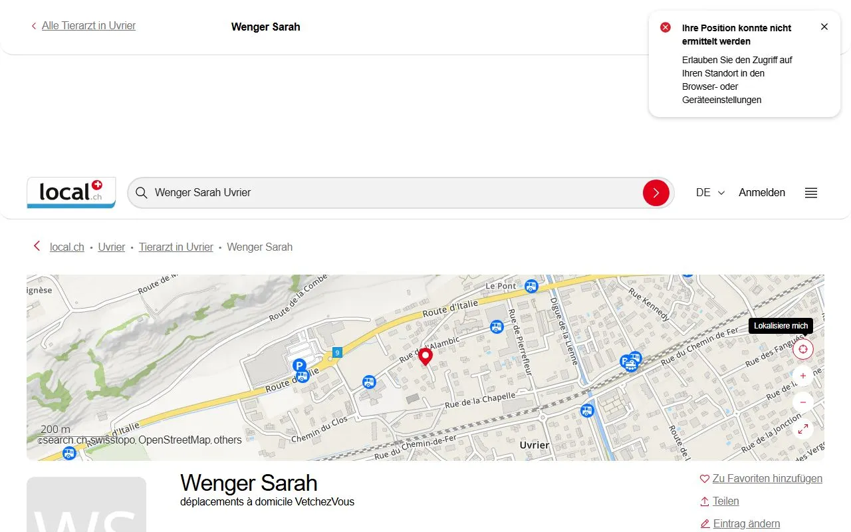The height and width of the screenshot is (532, 851).
Task: Select the share icon next to Teilen
Action: point(704,501)
